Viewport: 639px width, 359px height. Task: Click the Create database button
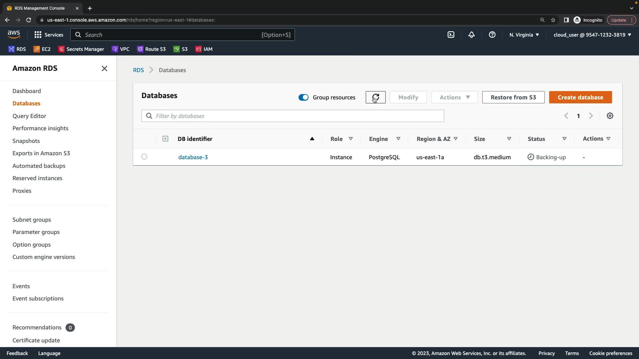pos(580,97)
